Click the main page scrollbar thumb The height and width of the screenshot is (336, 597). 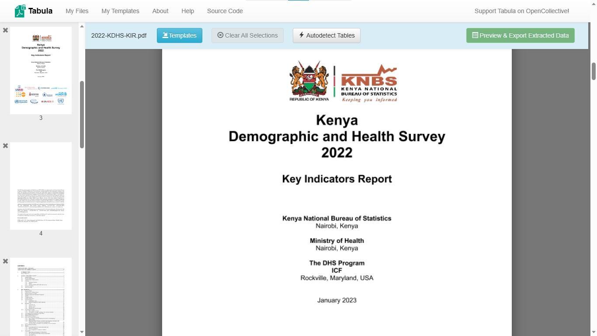(x=594, y=71)
